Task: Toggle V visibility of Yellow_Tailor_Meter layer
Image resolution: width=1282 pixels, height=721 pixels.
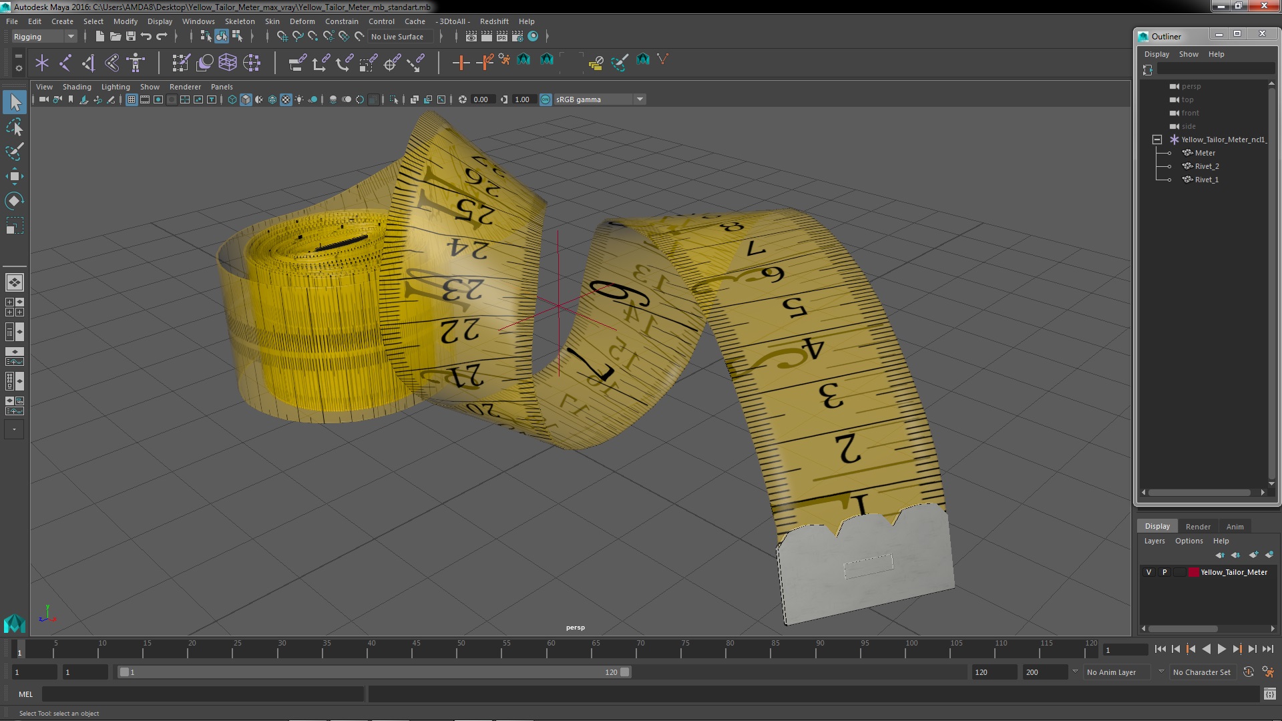Action: [1148, 572]
